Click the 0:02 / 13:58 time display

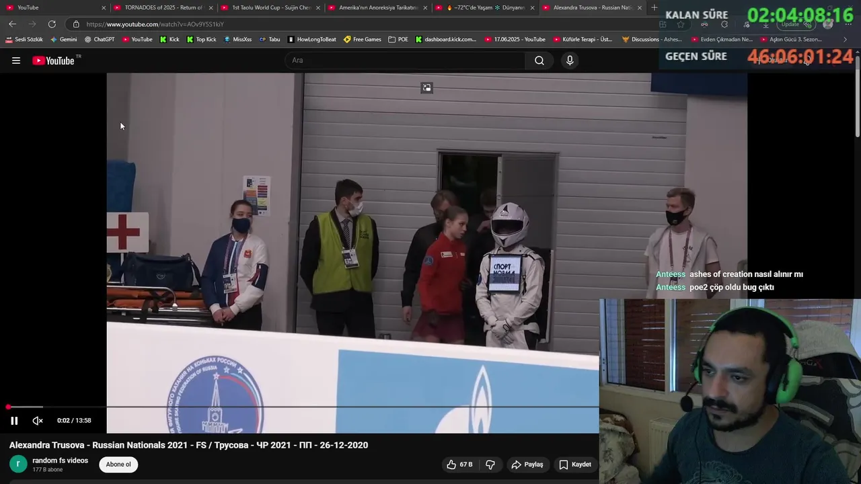point(74,421)
